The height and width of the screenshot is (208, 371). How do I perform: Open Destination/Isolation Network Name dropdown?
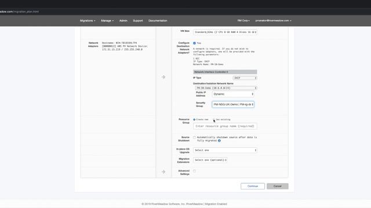(226, 88)
